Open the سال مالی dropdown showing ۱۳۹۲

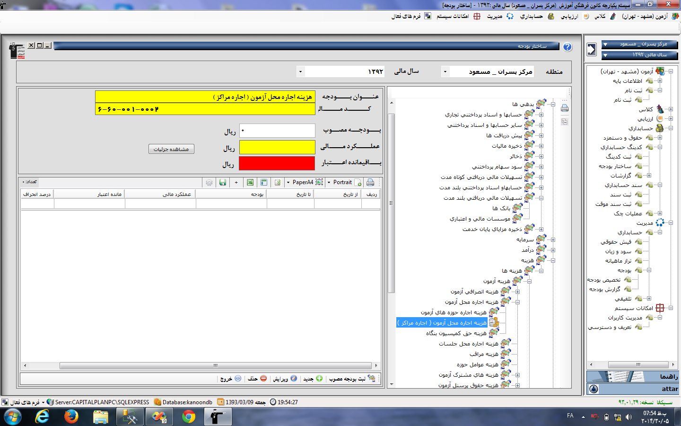coord(300,72)
